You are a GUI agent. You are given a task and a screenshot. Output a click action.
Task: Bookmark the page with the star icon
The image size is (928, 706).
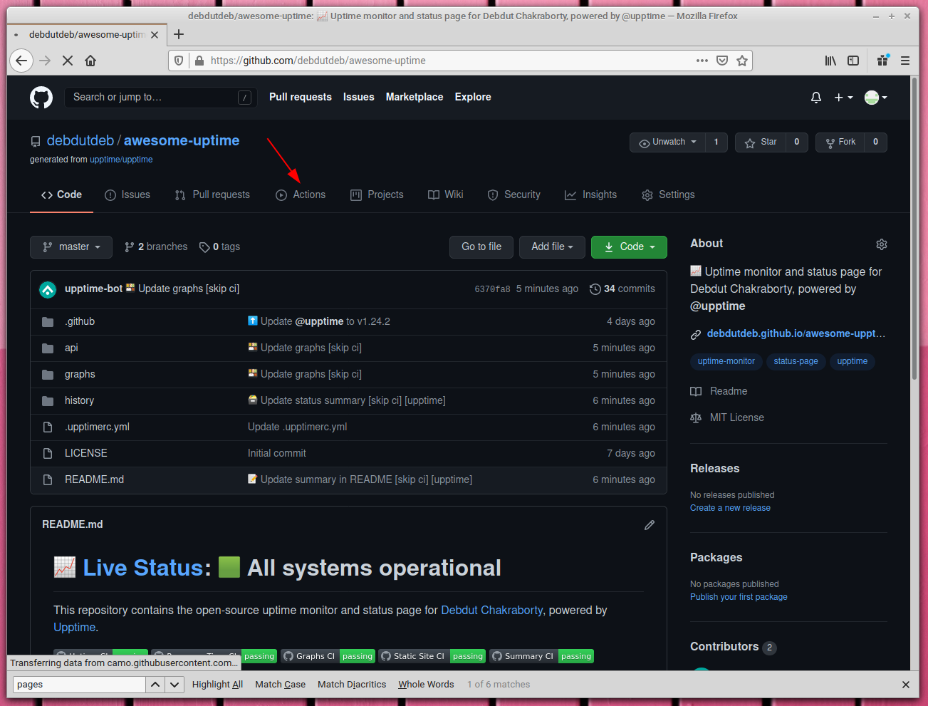[741, 60]
